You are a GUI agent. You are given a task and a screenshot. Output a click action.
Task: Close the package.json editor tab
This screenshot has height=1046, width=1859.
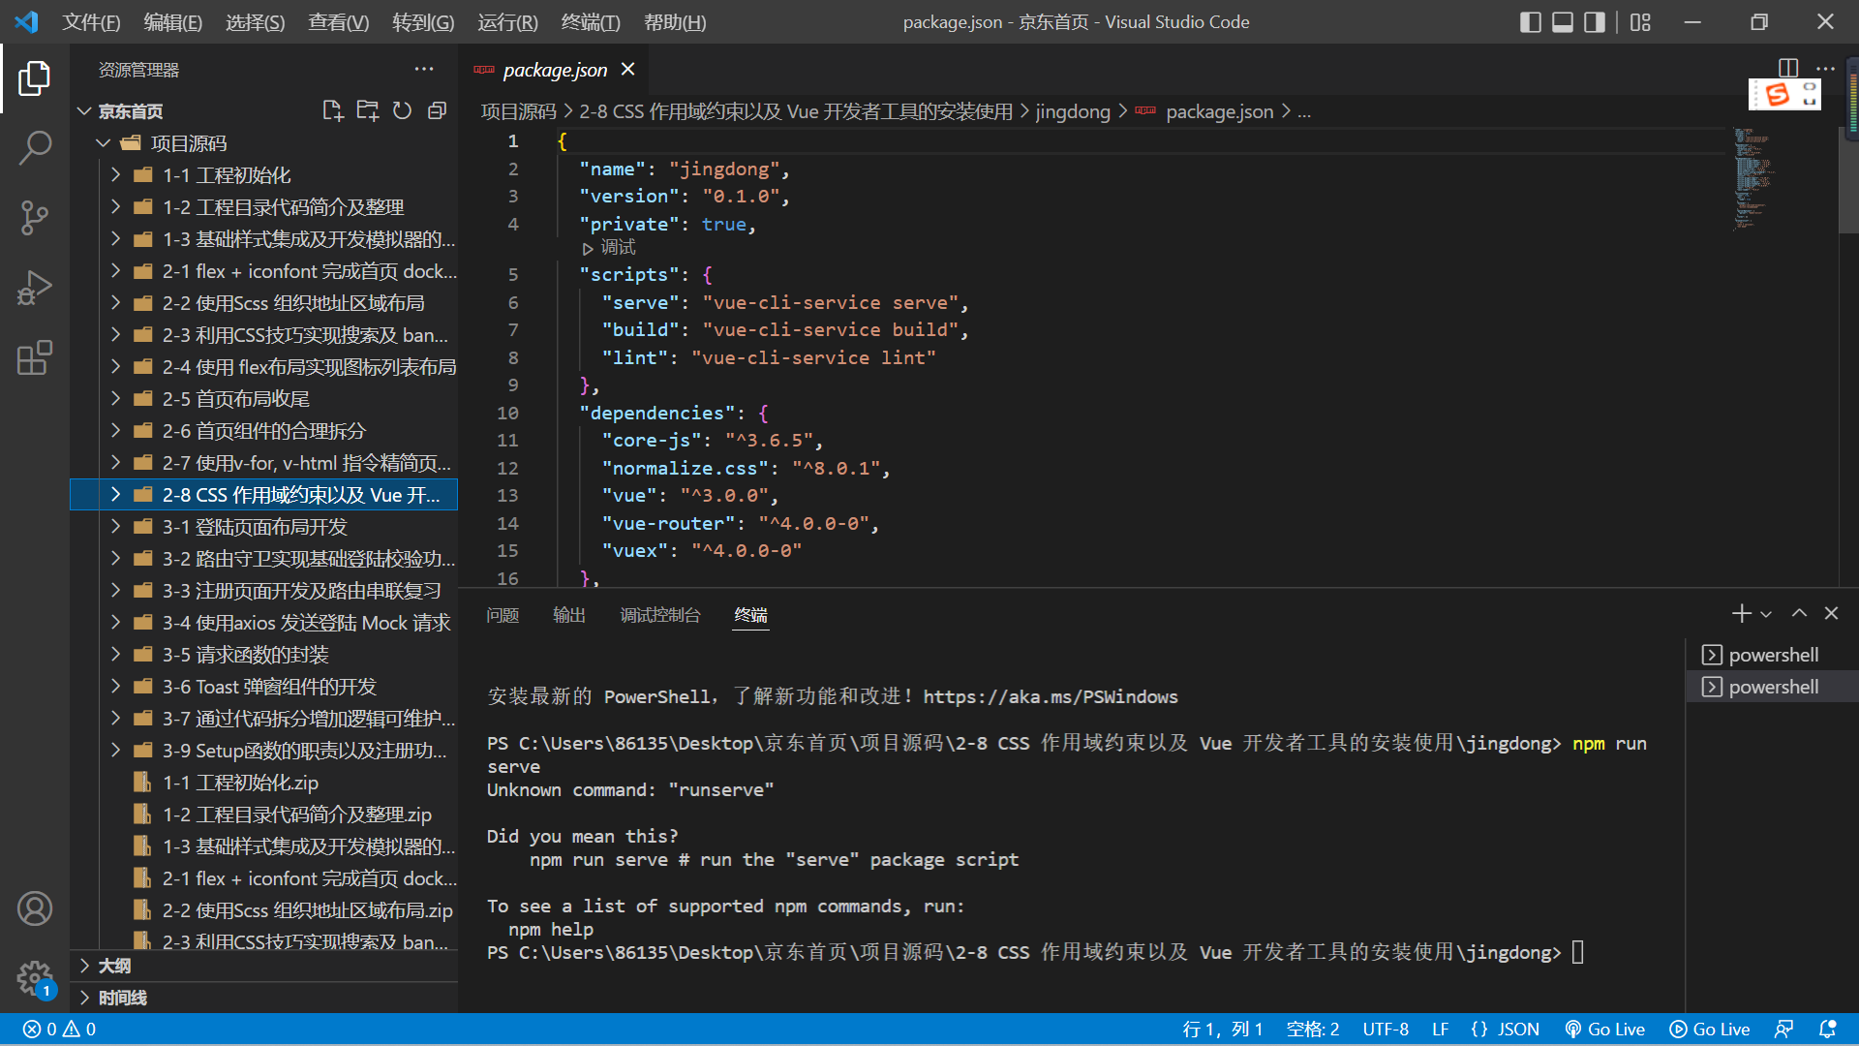(x=628, y=69)
